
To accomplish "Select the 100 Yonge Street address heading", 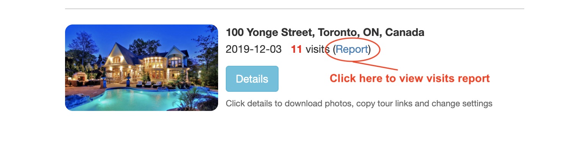I will pyautogui.click(x=325, y=33).
